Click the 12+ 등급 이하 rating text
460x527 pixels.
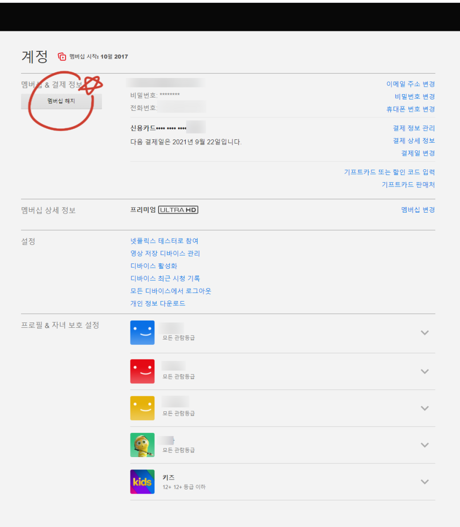184,487
